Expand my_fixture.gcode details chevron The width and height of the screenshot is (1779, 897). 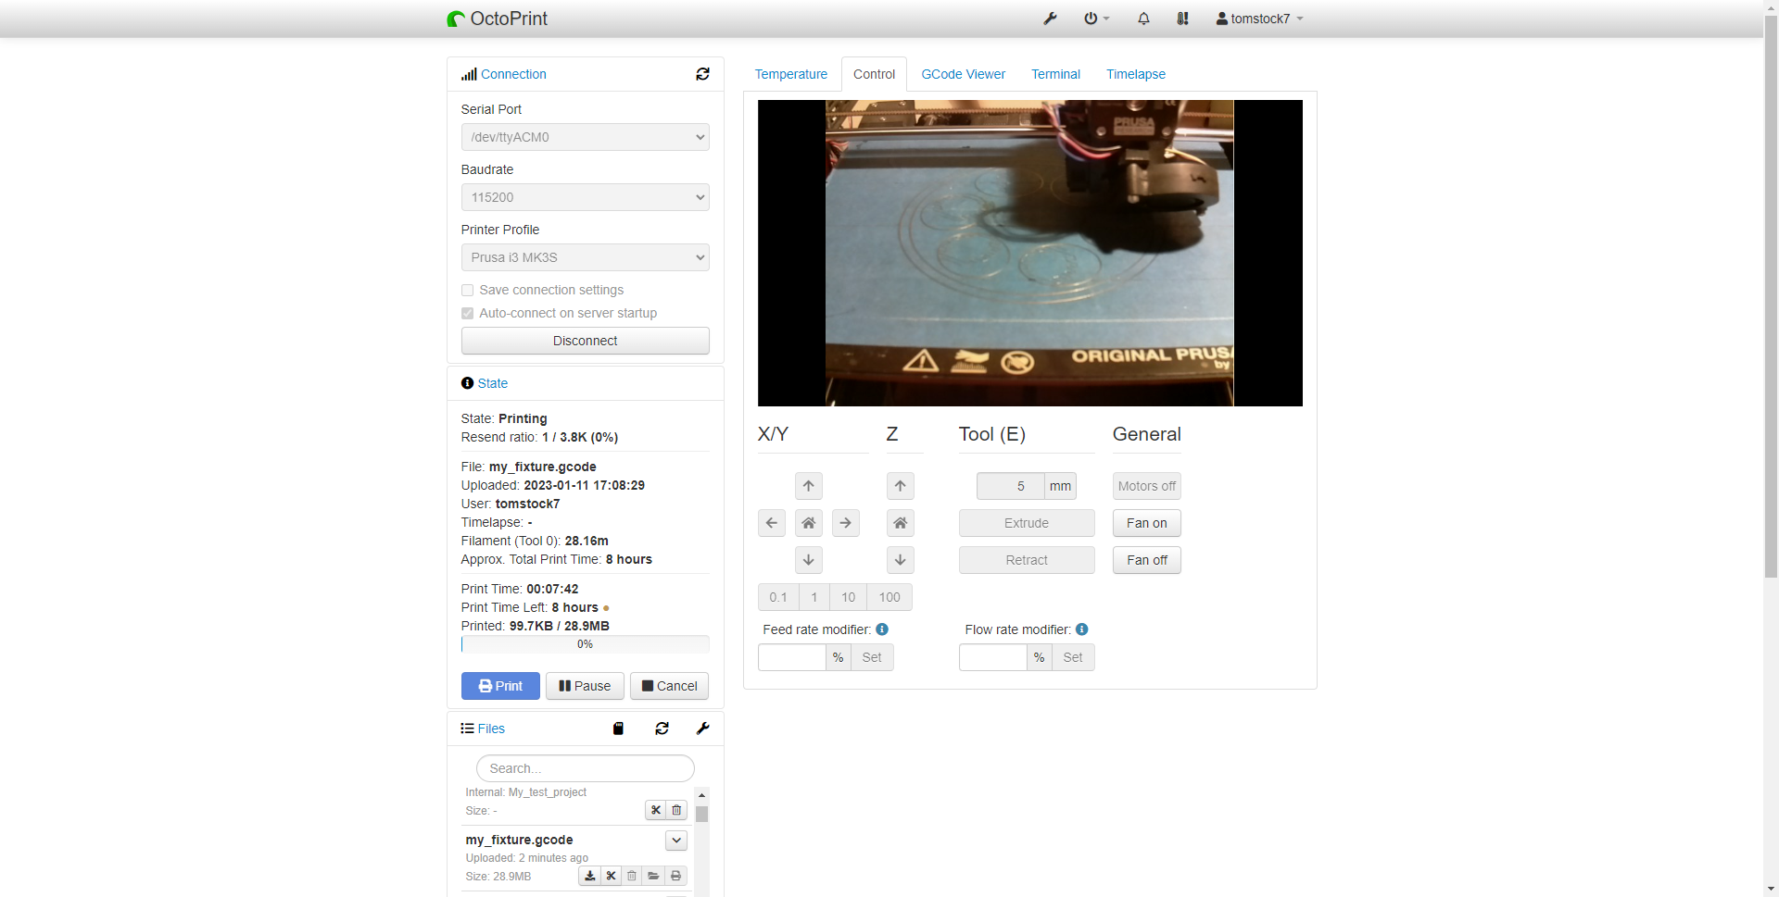(x=676, y=840)
